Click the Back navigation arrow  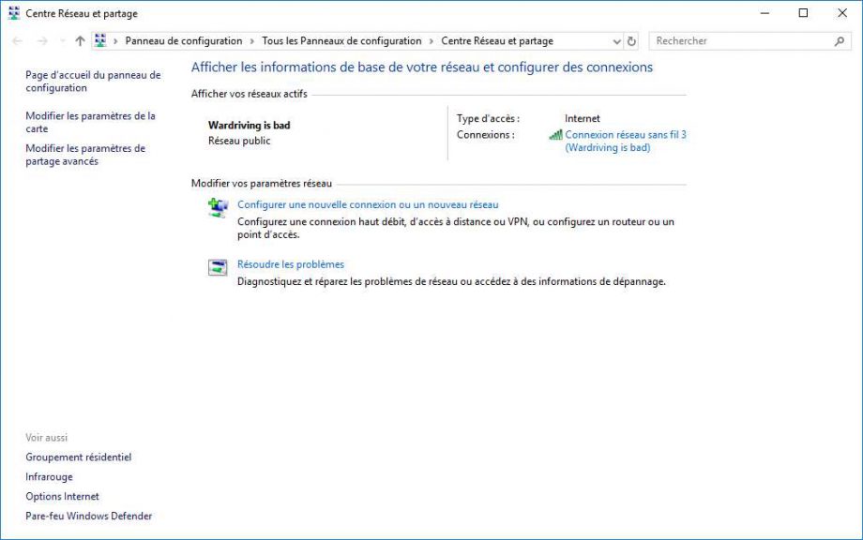pyautogui.click(x=17, y=41)
